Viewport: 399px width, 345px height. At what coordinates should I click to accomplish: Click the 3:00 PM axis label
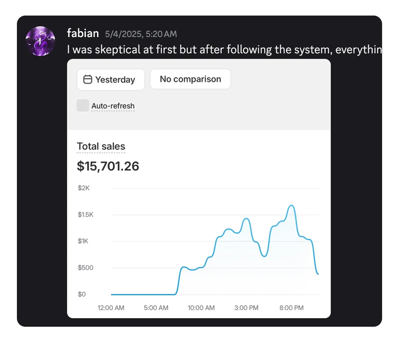click(x=246, y=308)
